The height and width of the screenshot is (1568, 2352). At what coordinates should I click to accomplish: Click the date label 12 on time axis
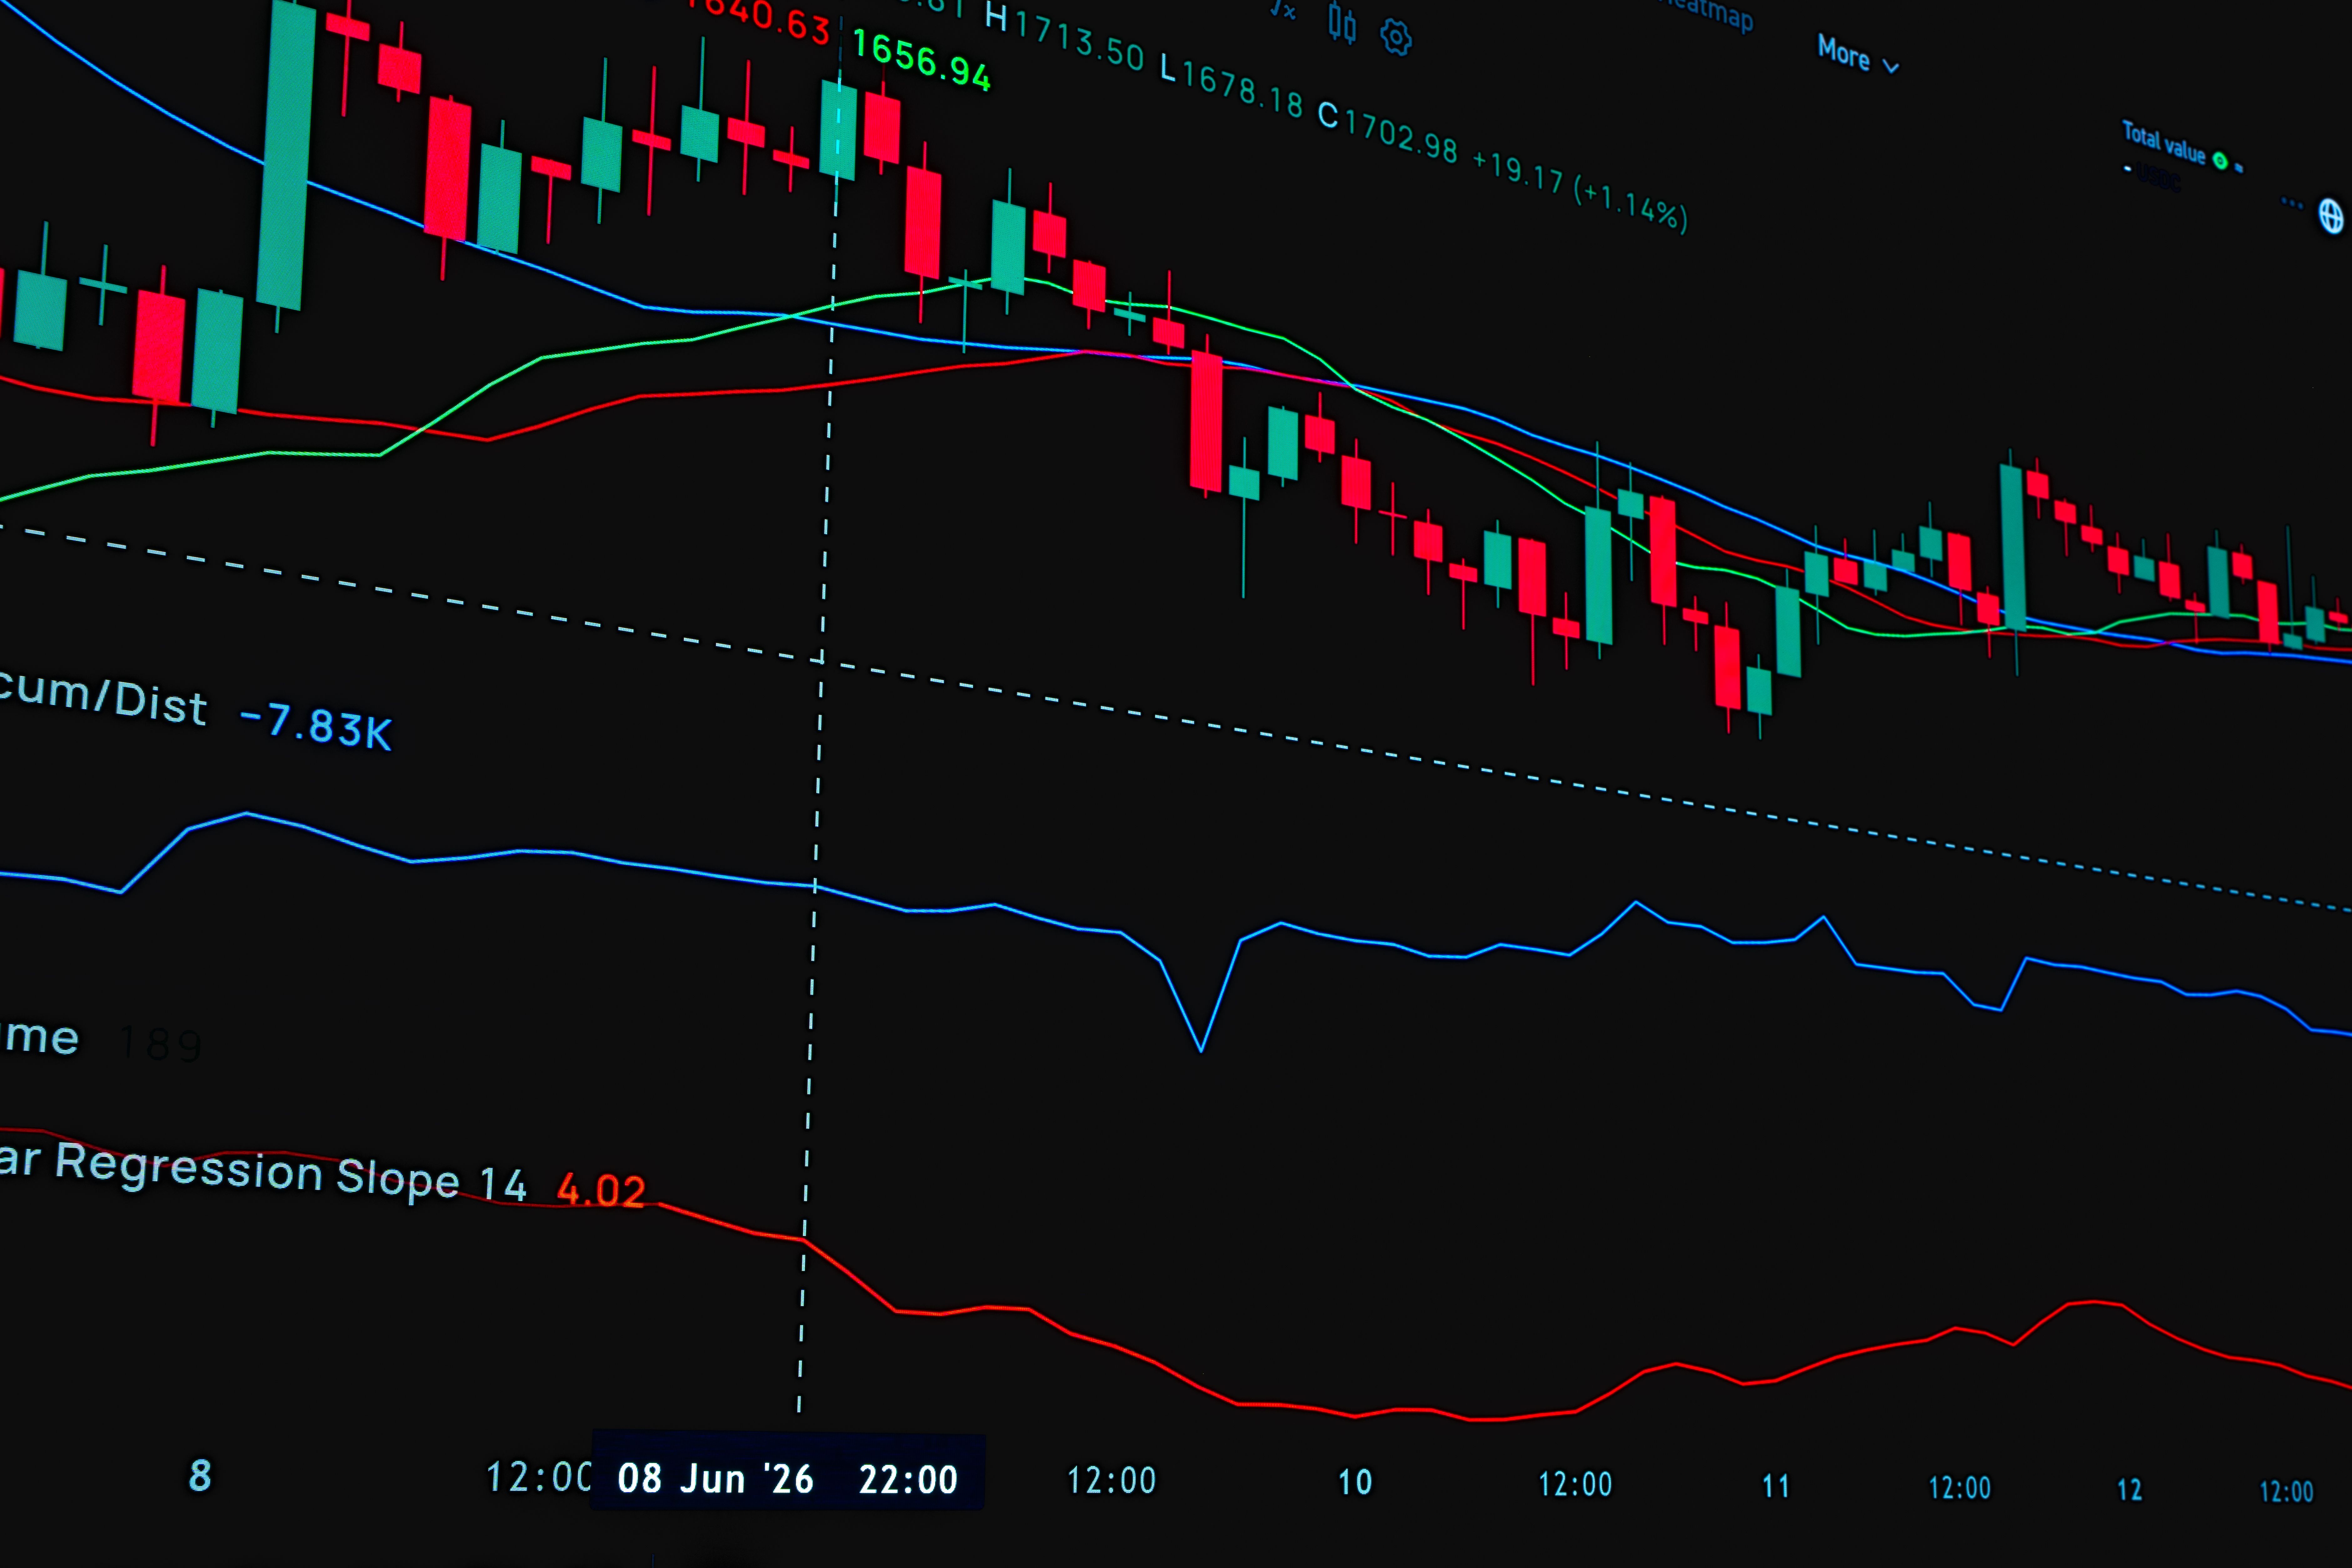point(2130,1490)
